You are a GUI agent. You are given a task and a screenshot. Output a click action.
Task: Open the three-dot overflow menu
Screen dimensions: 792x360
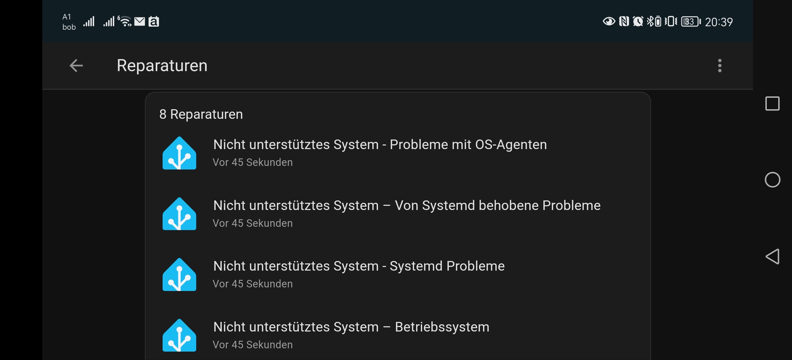719,65
